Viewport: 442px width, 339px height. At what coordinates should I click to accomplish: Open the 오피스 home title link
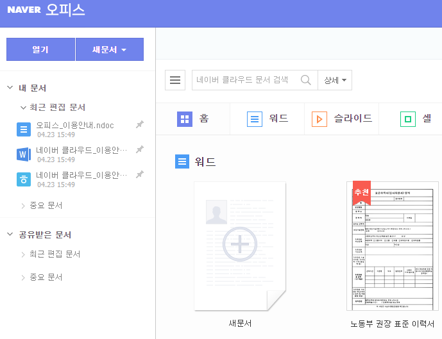click(65, 10)
